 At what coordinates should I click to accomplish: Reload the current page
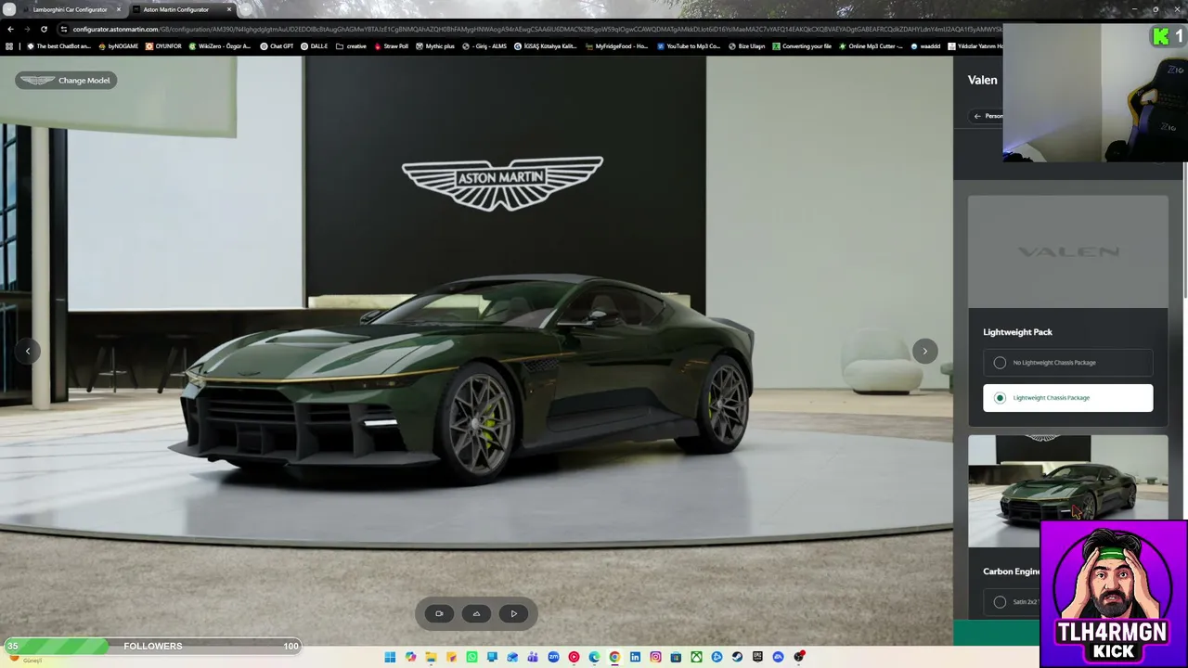coord(44,29)
